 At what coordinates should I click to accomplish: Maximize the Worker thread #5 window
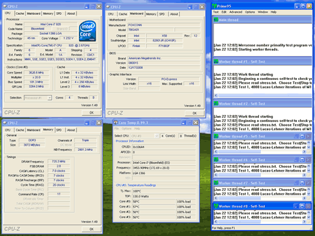tap(302, 136)
